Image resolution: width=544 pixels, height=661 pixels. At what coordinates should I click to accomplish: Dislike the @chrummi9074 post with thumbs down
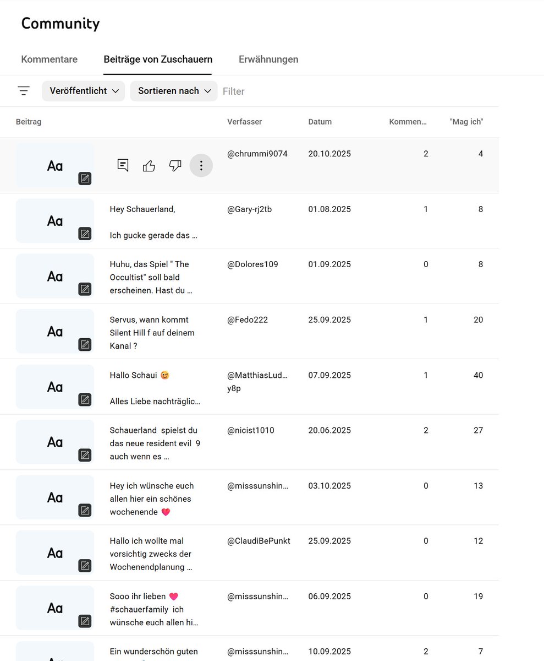tap(175, 165)
